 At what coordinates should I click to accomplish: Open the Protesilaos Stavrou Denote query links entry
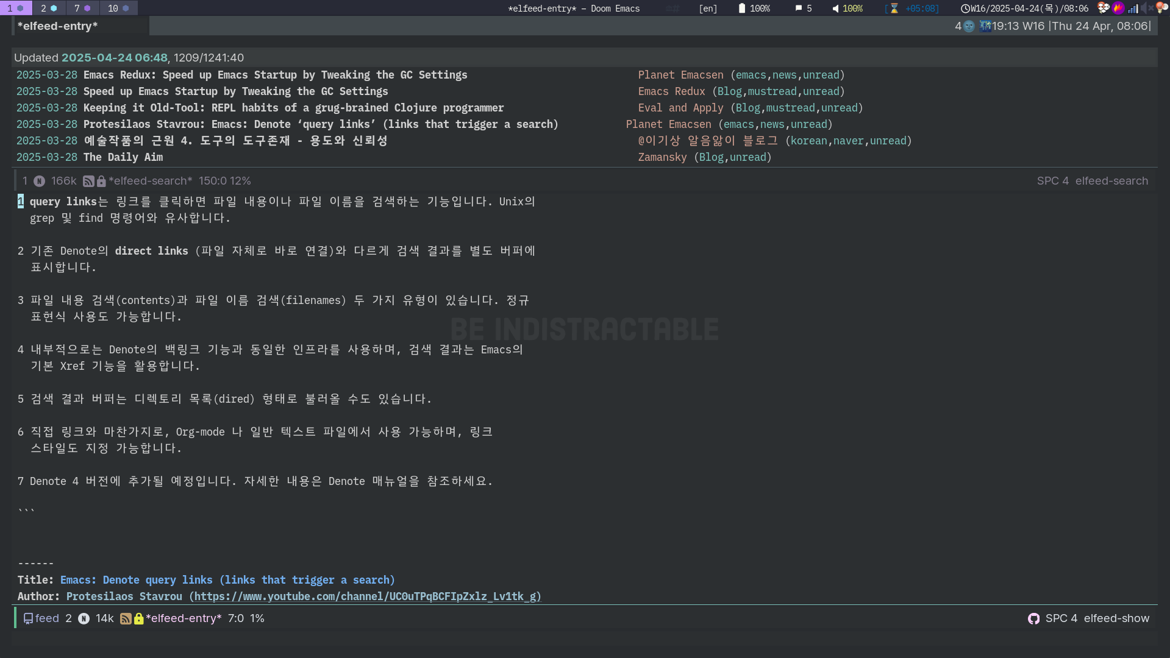(x=321, y=124)
